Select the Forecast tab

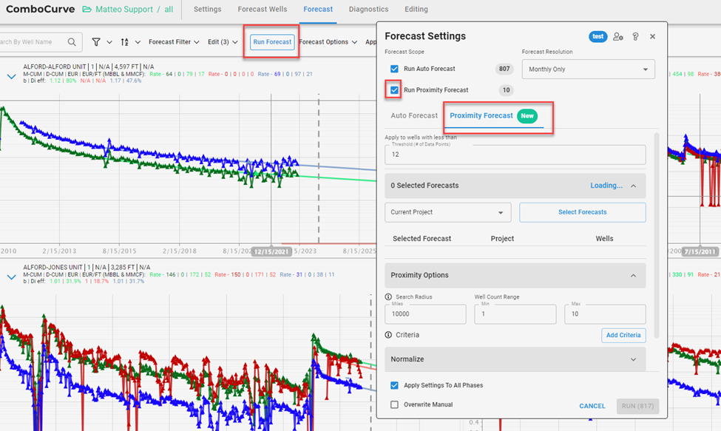pos(318,9)
